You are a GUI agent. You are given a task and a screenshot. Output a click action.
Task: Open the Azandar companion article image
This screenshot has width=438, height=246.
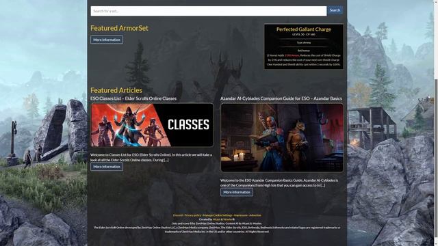pos(282,137)
